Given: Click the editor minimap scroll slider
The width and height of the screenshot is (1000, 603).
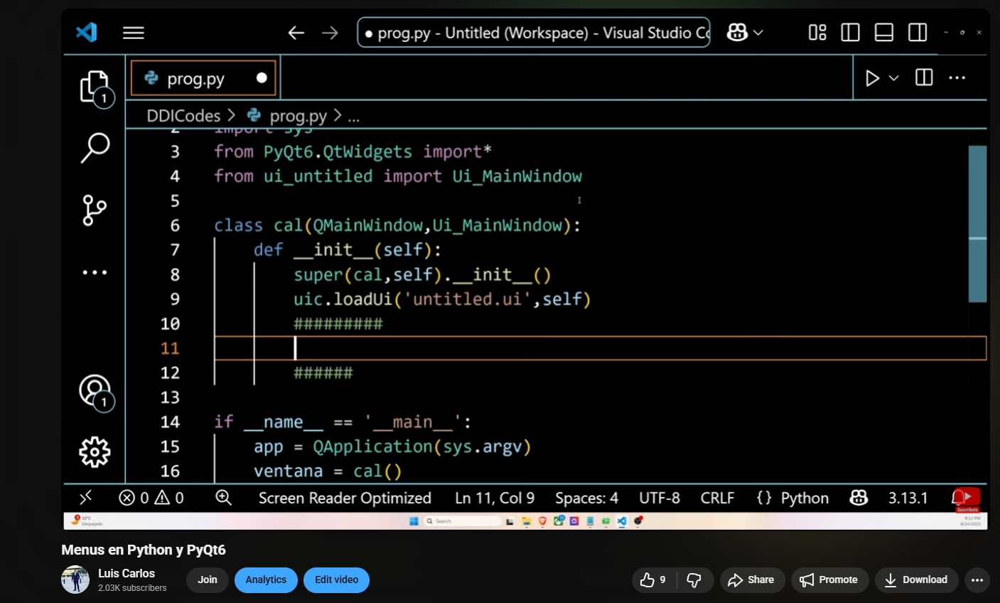Looking at the screenshot, I should 977,224.
